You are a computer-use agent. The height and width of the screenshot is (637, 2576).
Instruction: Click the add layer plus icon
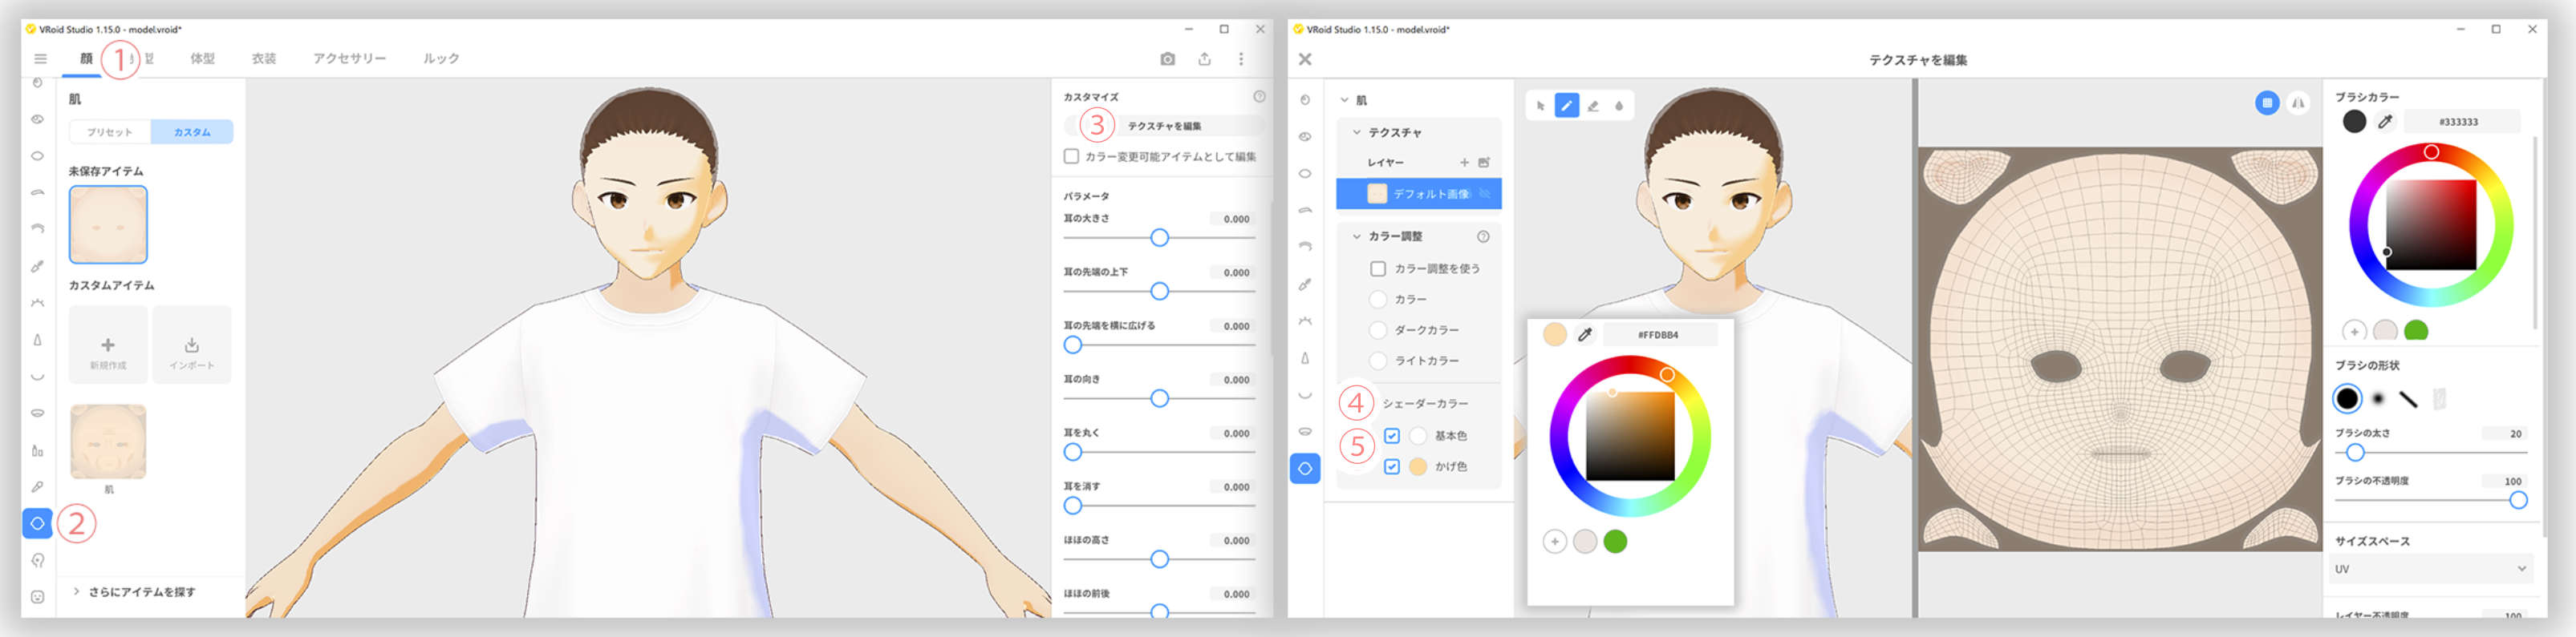[x=1464, y=162]
